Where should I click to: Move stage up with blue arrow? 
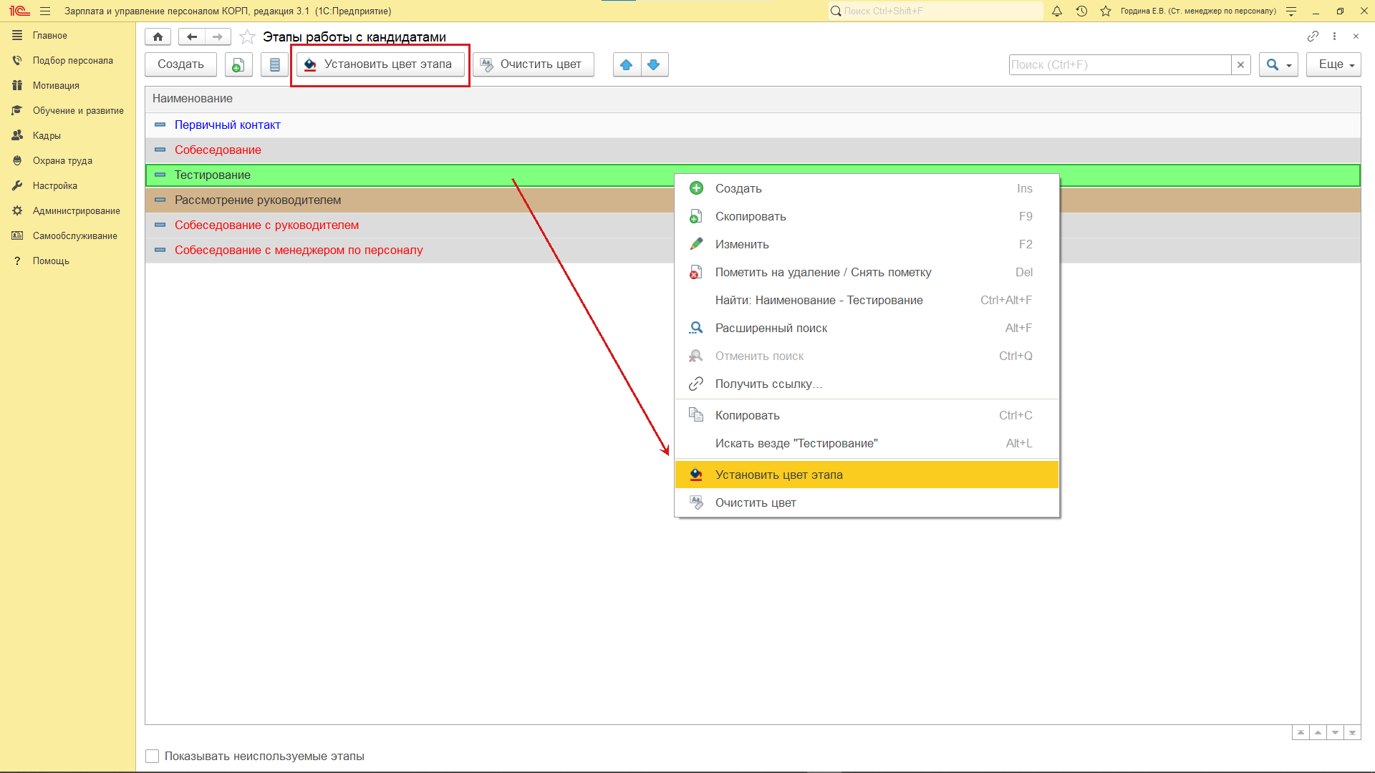pyautogui.click(x=627, y=64)
